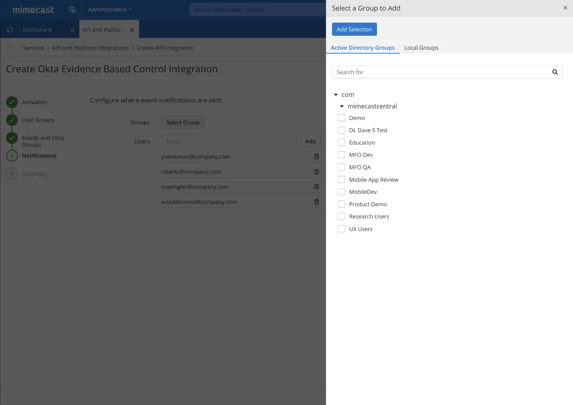The image size is (573, 405).
Task: Delete rstantz@company.com from users list
Action: click(316, 171)
